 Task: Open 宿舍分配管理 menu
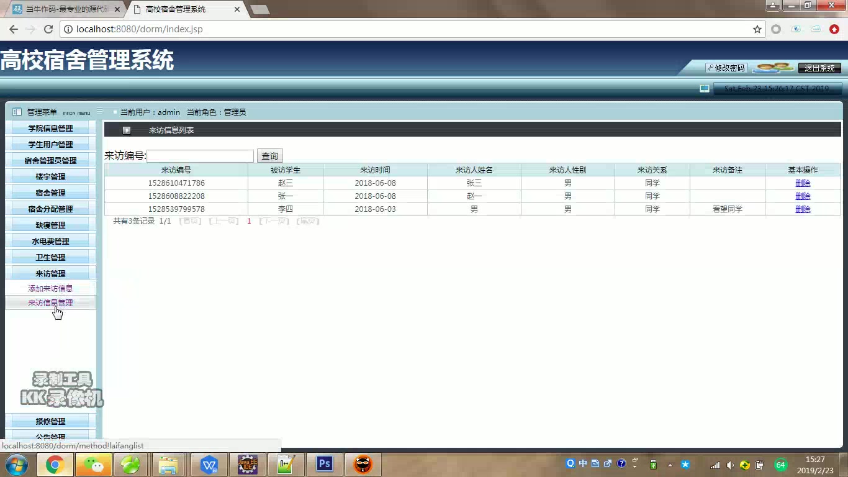click(50, 209)
